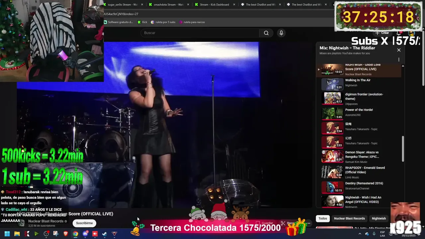Click the YouTube search magnifier button

point(266,33)
